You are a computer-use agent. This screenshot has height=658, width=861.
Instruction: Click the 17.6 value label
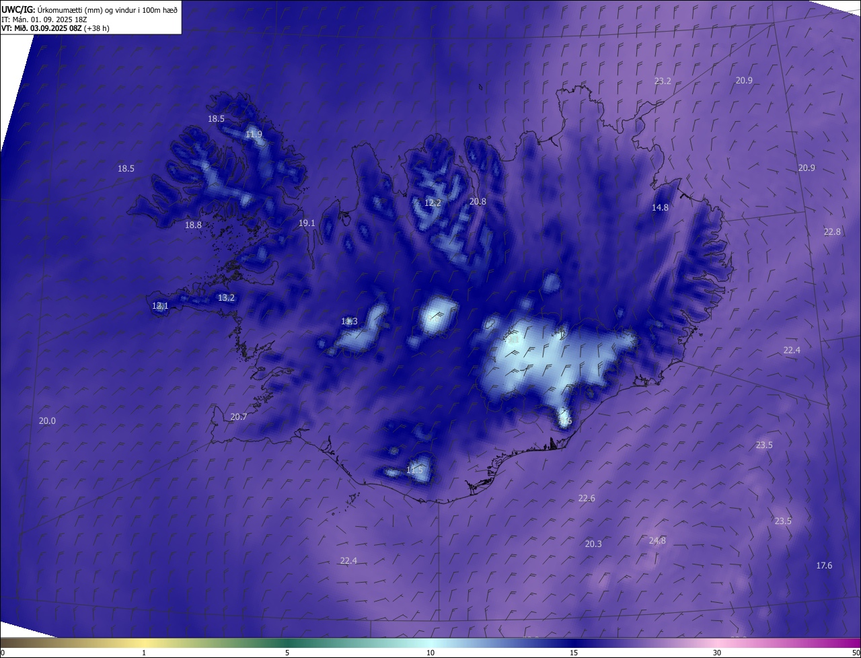(824, 566)
